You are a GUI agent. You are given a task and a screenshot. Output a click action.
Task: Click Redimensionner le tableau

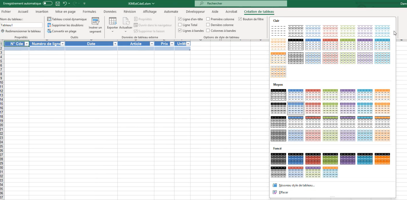pyautogui.click(x=21, y=31)
